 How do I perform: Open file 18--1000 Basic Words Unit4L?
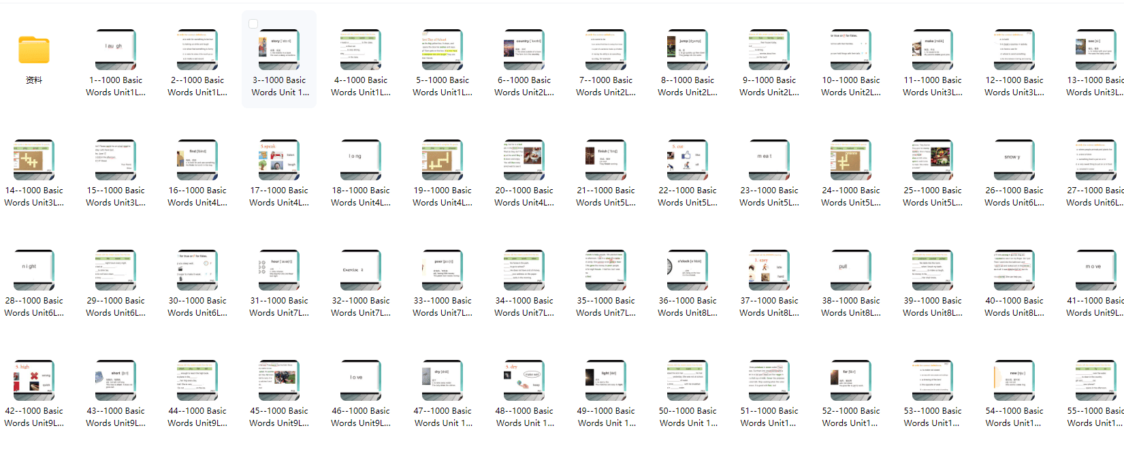click(361, 160)
